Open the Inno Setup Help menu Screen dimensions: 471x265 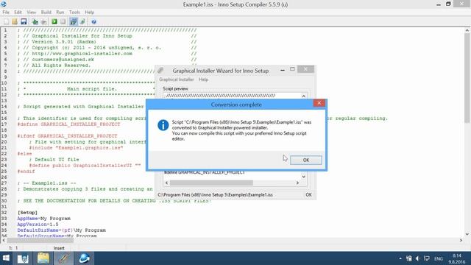coord(89,13)
